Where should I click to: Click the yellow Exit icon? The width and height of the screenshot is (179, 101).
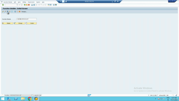(27, 5)
